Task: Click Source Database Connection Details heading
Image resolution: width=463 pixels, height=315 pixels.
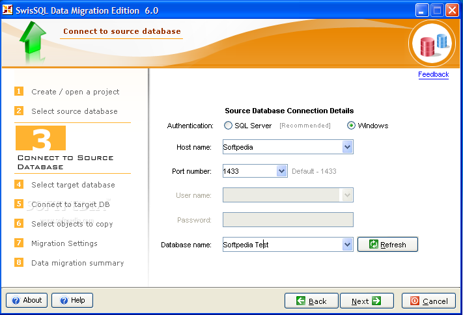Action: tap(289, 111)
